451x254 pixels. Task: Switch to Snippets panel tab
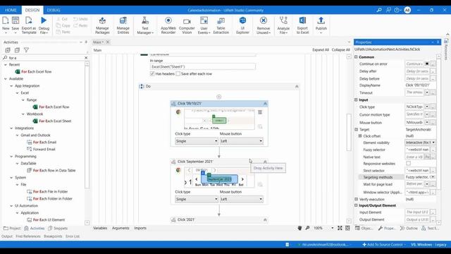pos(58,229)
